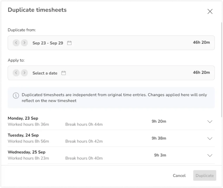
Task: Click the Tuesday, 24 Sep heading
Action: point(23,135)
